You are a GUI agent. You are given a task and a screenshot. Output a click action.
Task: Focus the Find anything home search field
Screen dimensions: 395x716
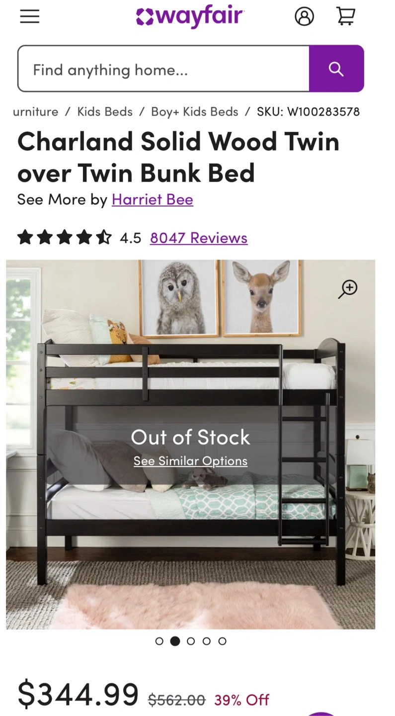pos(163,69)
